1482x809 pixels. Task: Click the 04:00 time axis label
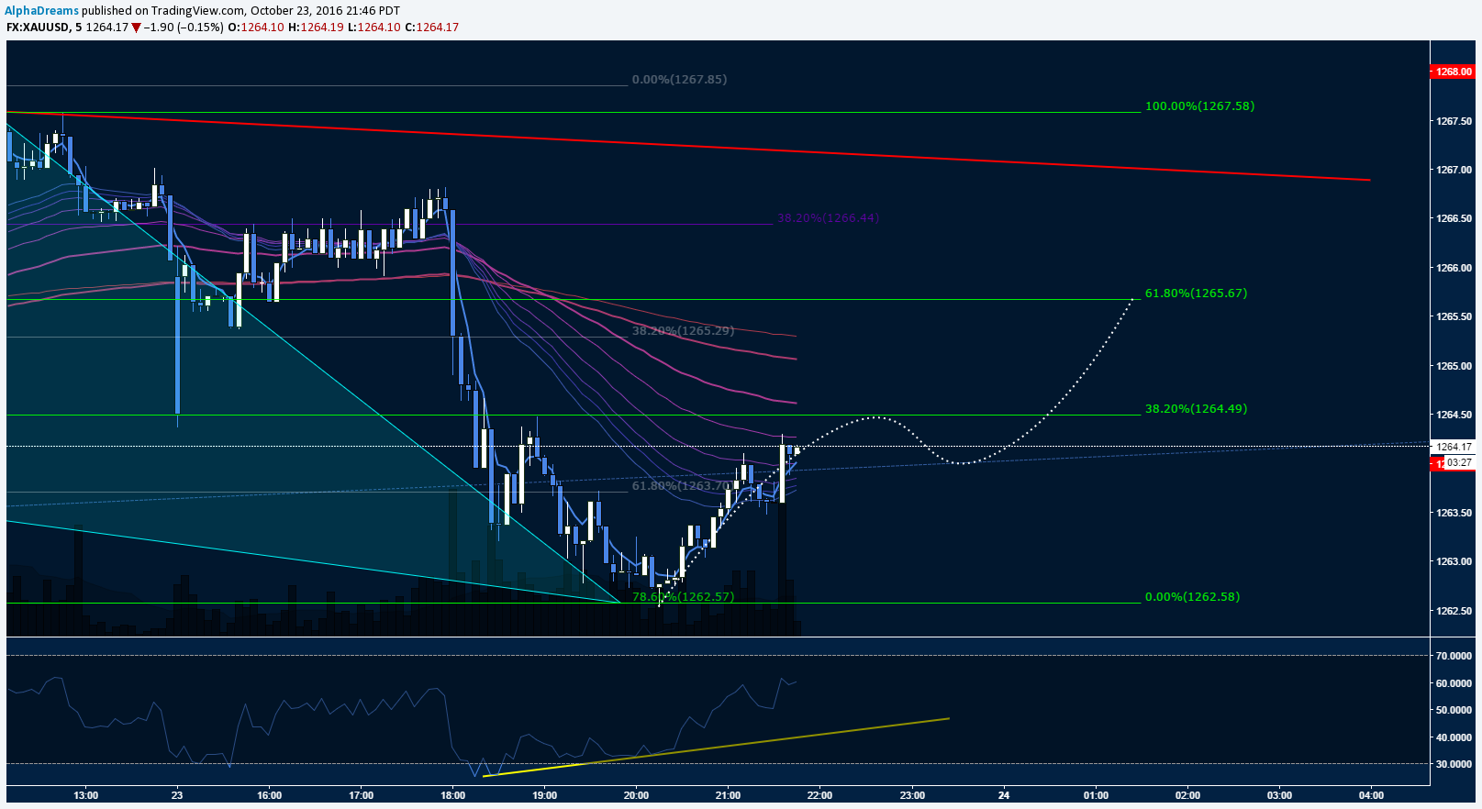coord(1371,795)
